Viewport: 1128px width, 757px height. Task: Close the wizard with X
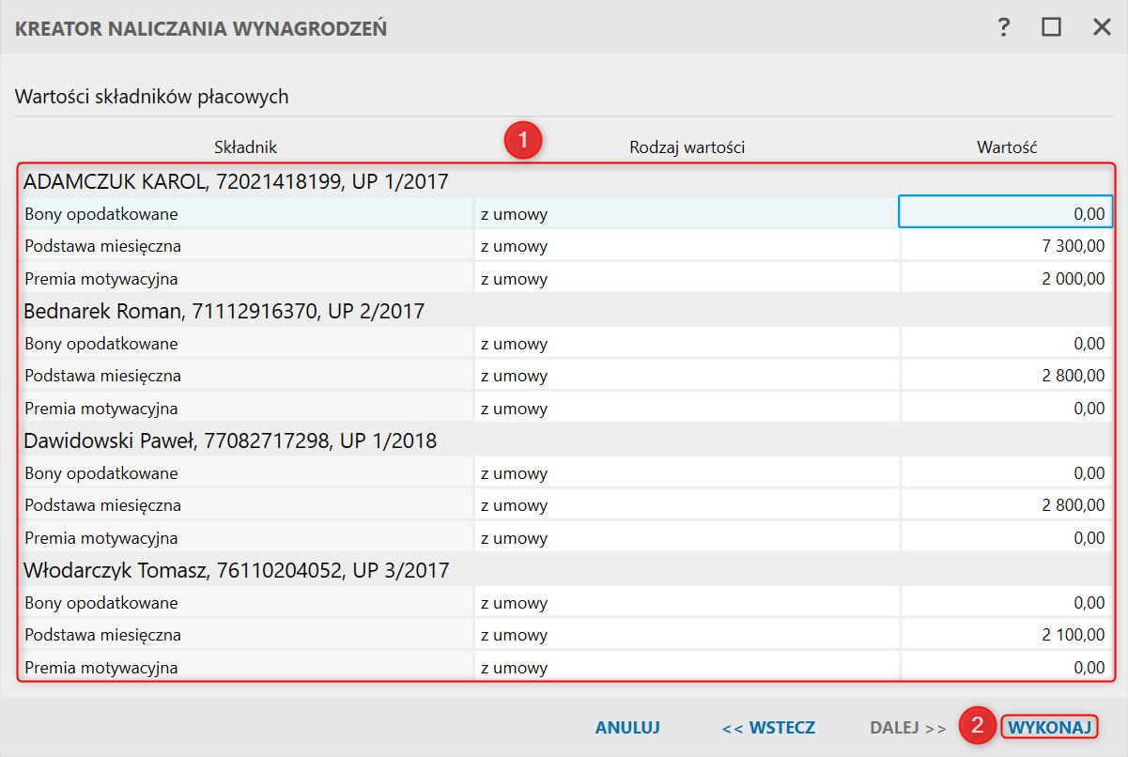pos(1102,27)
